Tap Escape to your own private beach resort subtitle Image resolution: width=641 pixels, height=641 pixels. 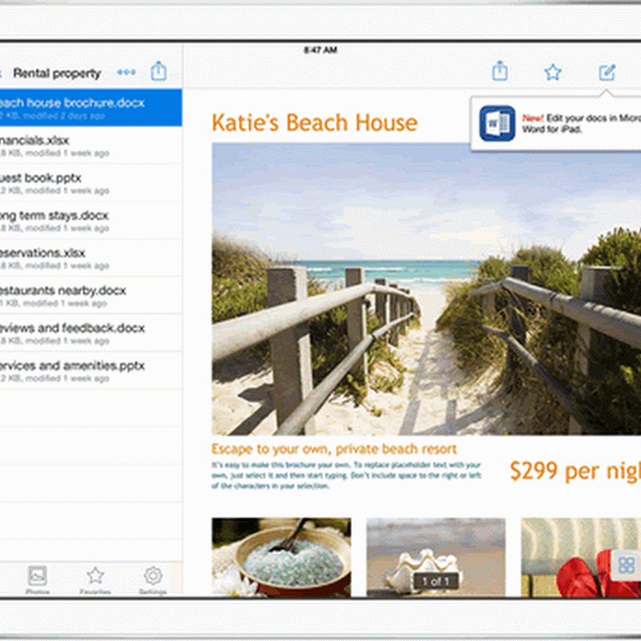(x=334, y=449)
